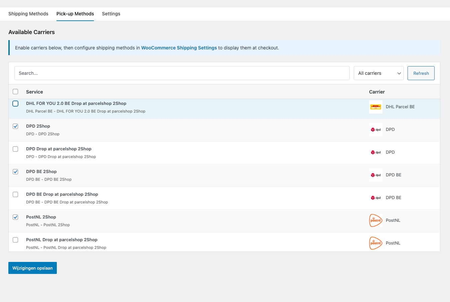Open the WooCommerce Shipping Settings link
The height and width of the screenshot is (302, 450).
pyautogui.click(x=179, y=48)
